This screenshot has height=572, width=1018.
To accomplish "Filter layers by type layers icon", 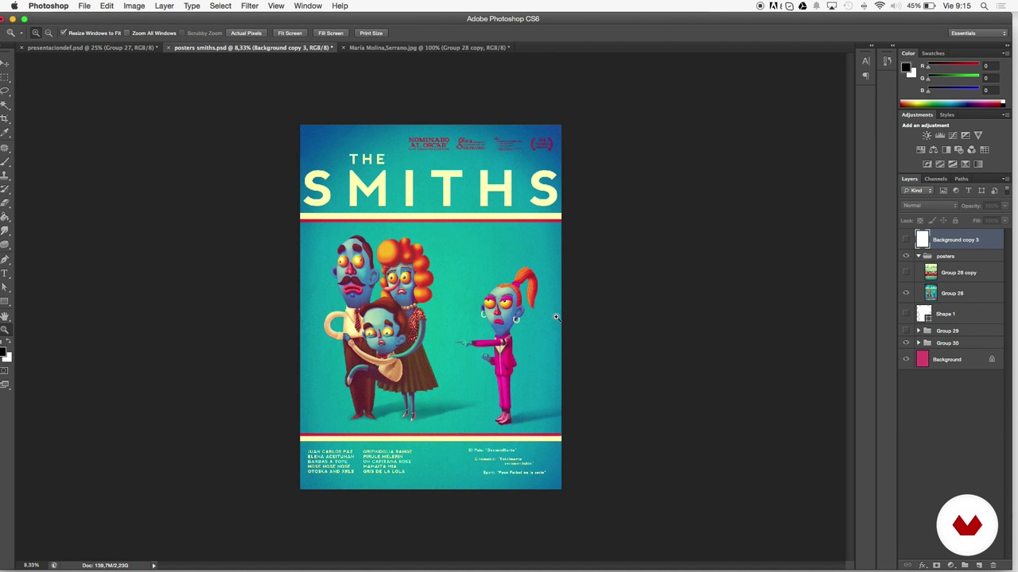I will [x=969, y=191].
